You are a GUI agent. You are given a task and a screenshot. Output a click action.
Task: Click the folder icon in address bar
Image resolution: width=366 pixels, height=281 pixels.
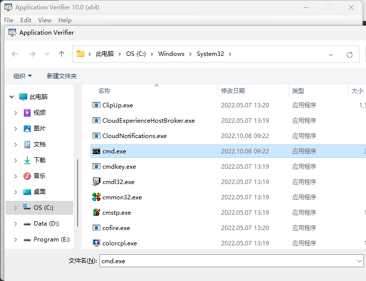click(81, 54)
